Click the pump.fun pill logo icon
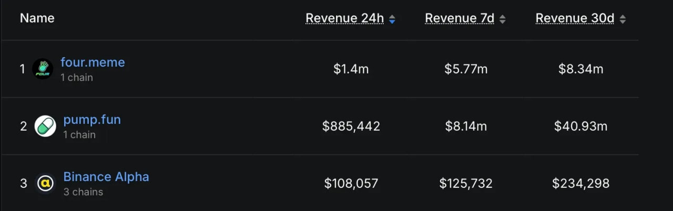Viewport: 673px width, 211px height. coord(45,126)
